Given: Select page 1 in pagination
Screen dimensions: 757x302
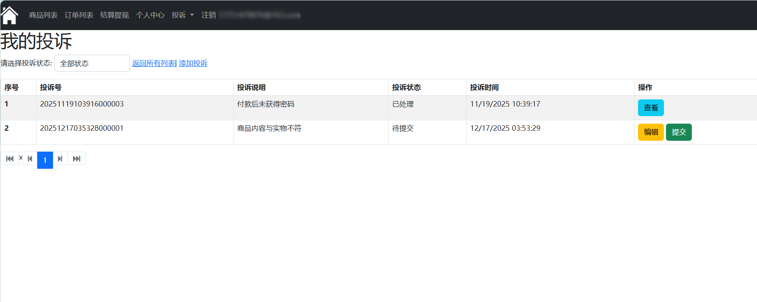Looking at the screenshot, I should (45, 160).
